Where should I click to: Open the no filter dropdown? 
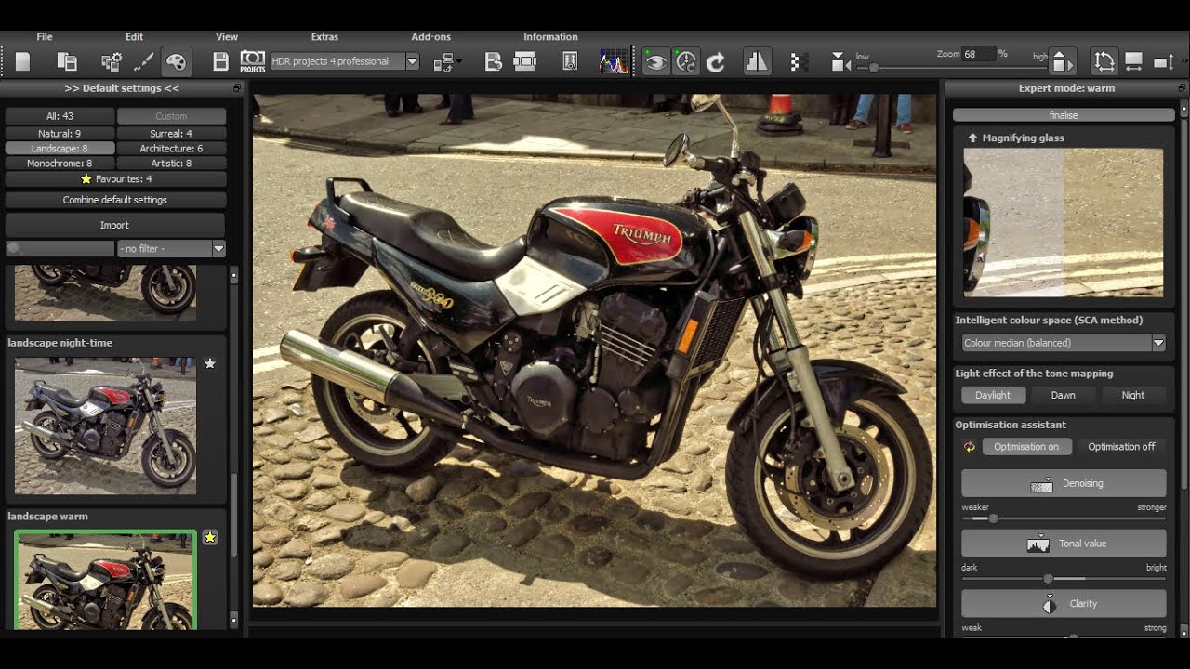[x=172, y=249]
